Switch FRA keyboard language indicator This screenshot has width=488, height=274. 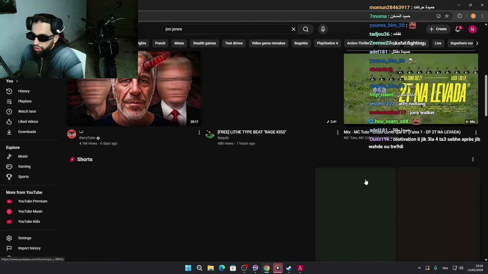coord(445,268)
